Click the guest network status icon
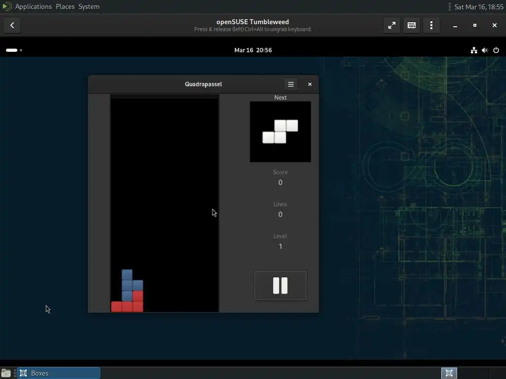This screenshot has width=506, height=379. [x=474, y=50]
